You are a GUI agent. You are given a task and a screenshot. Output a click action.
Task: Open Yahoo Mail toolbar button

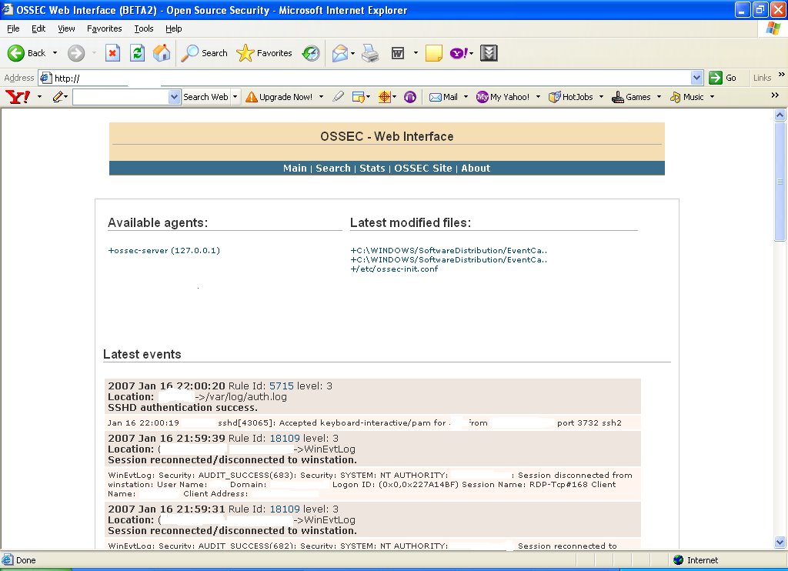(x=444, y=96)
